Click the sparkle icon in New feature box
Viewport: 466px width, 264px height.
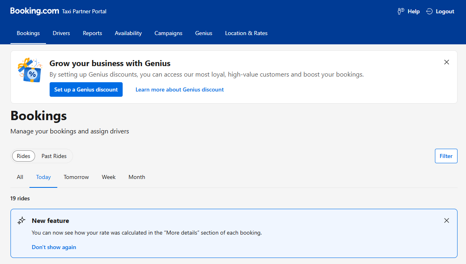(x=21, y=220)
